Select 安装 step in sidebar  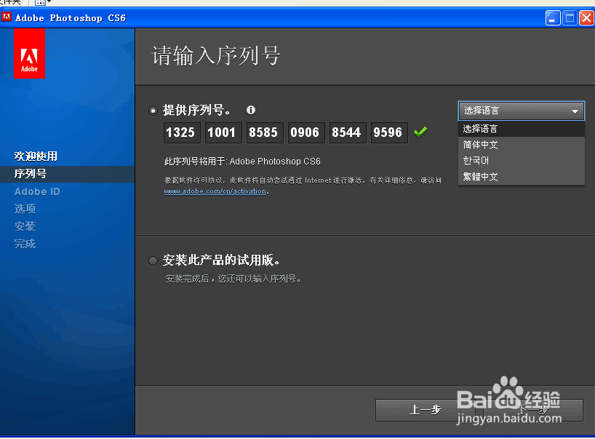click(25, 226)
